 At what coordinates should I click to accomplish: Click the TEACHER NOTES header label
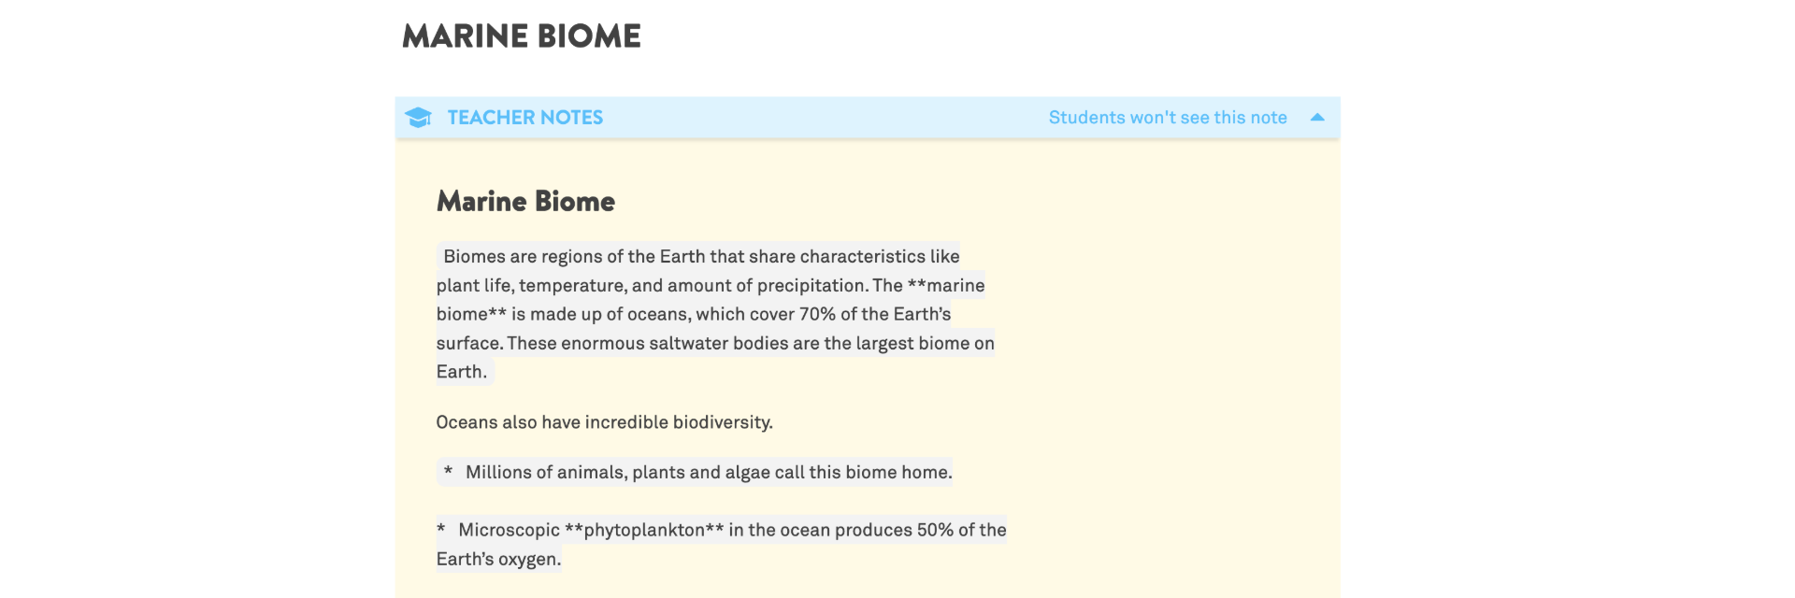click(524, 118)
